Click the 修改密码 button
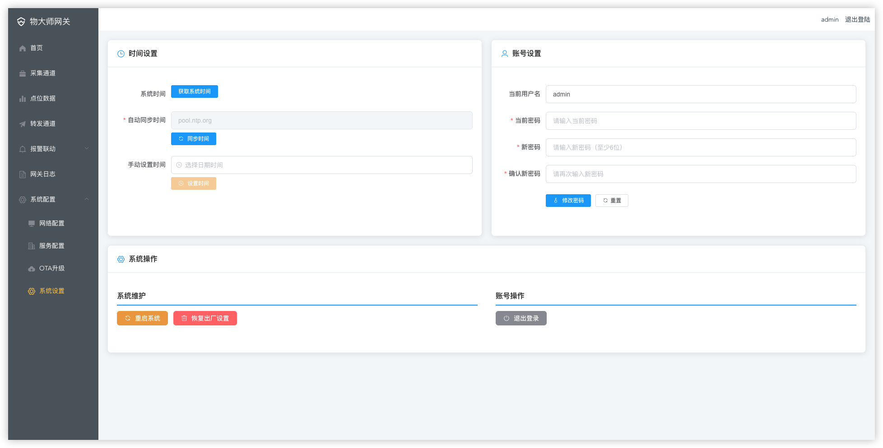Viewport: 883px width, 448px height. click(568, 201)
